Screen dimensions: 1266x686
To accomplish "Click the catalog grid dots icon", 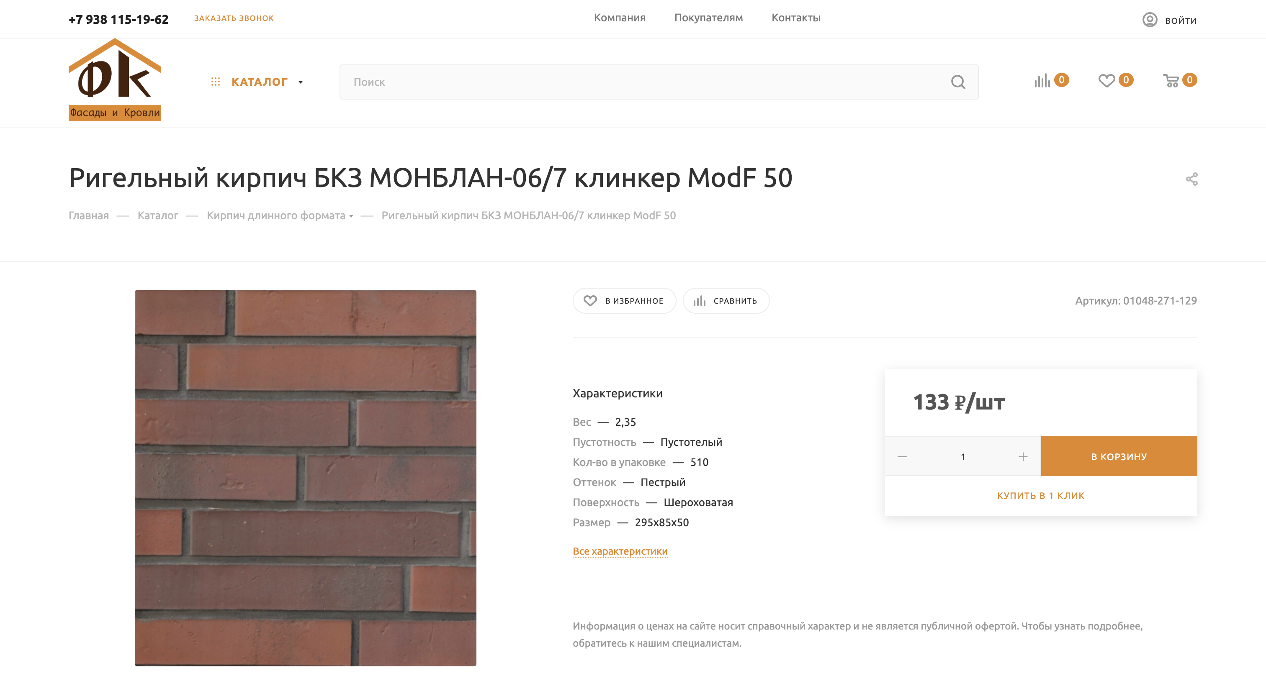I will click(215, 82).
